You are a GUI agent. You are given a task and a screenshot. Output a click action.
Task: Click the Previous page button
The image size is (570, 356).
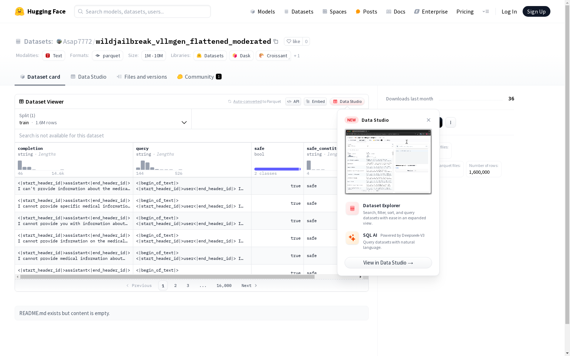139,286
